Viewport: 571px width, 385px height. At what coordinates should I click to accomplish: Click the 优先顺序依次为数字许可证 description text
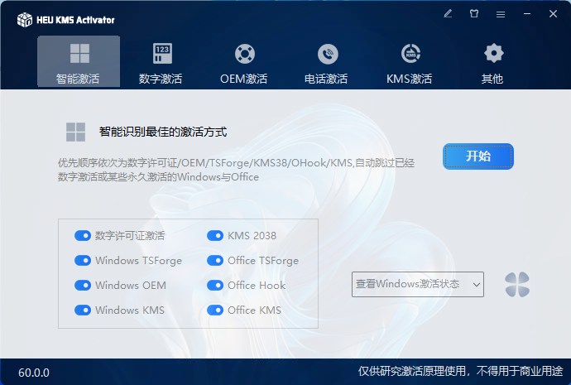point(236,170)
